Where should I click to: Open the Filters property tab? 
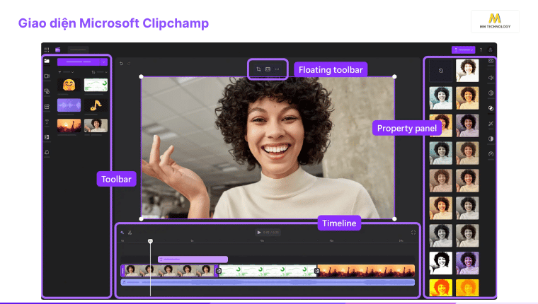(x=491, y=108)
